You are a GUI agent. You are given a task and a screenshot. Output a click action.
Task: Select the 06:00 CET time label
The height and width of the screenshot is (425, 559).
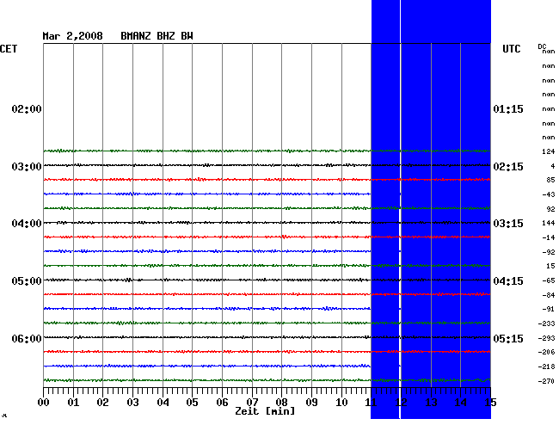pyautogui.click(x=27, y=338)
